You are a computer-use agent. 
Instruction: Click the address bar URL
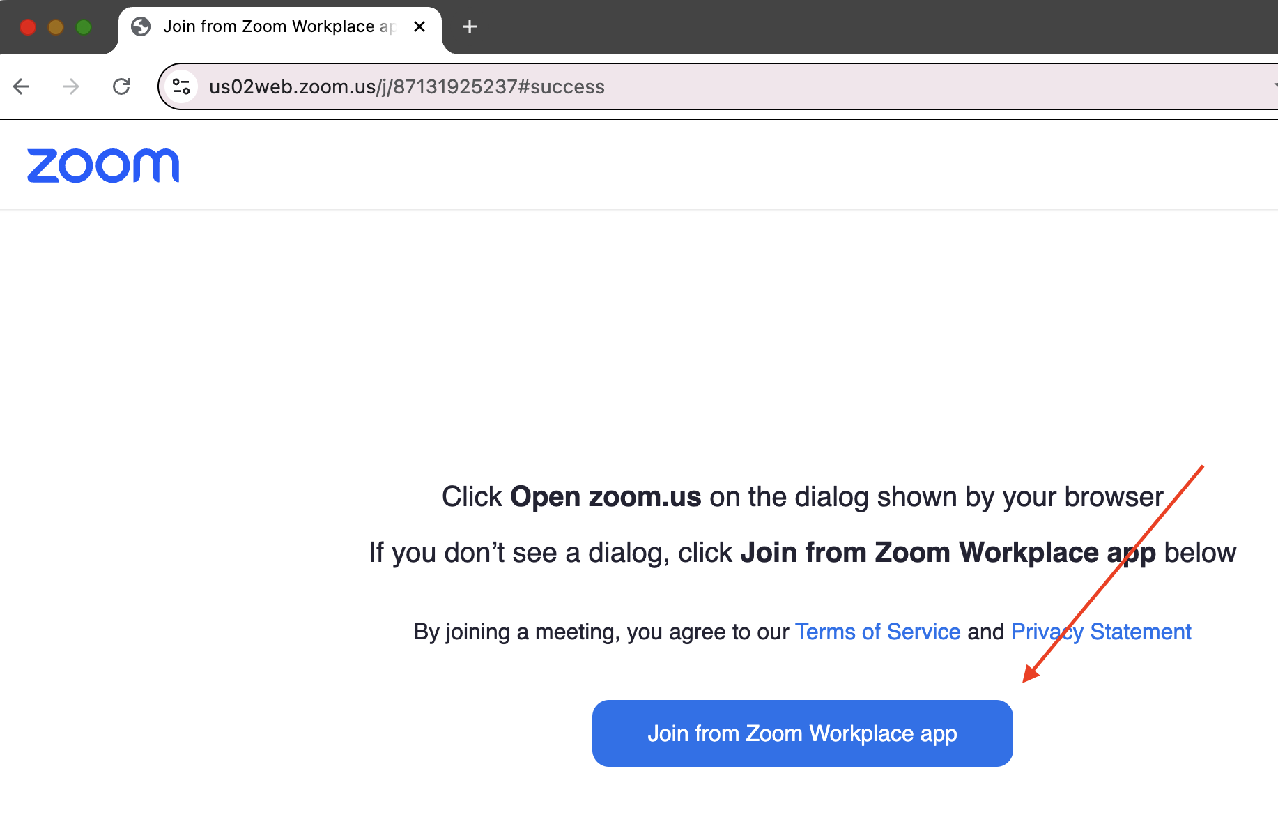point(407,86)
